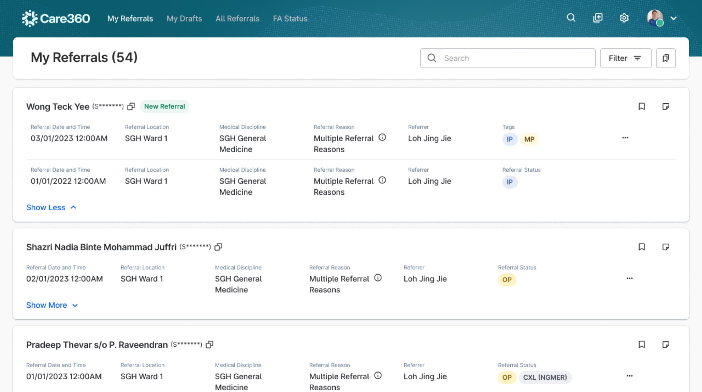Click the Care360 logo
Image resolution: width=702 pixels, height=392 pixels.
coord(56,18)
